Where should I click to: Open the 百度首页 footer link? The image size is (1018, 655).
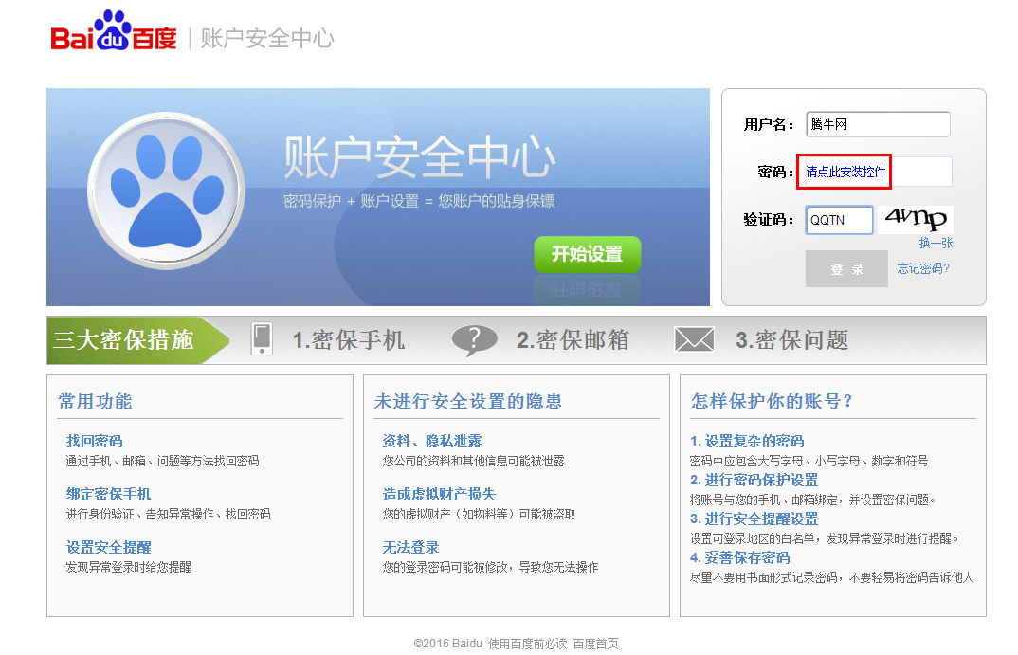[595, 644]
